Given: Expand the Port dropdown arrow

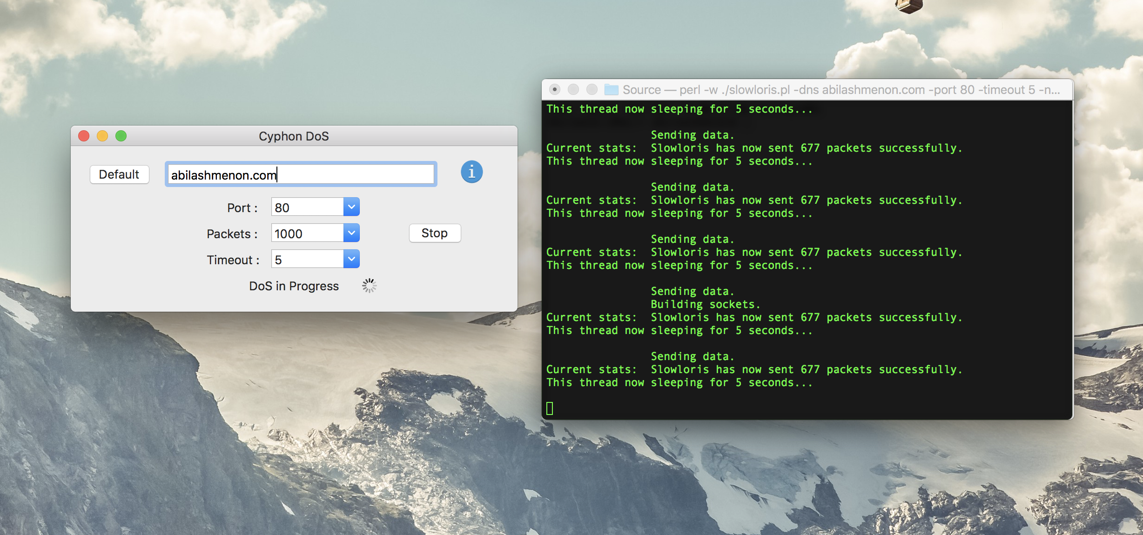Looking at the screenshot, I should (351, 207).
